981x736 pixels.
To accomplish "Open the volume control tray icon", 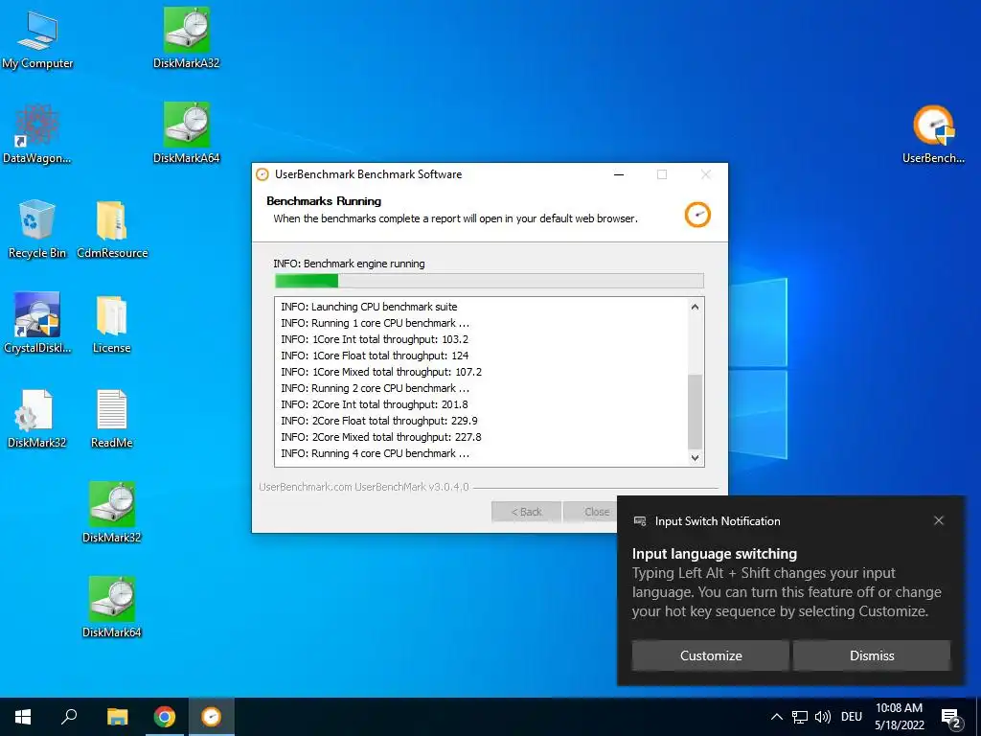I will point(823,717).
